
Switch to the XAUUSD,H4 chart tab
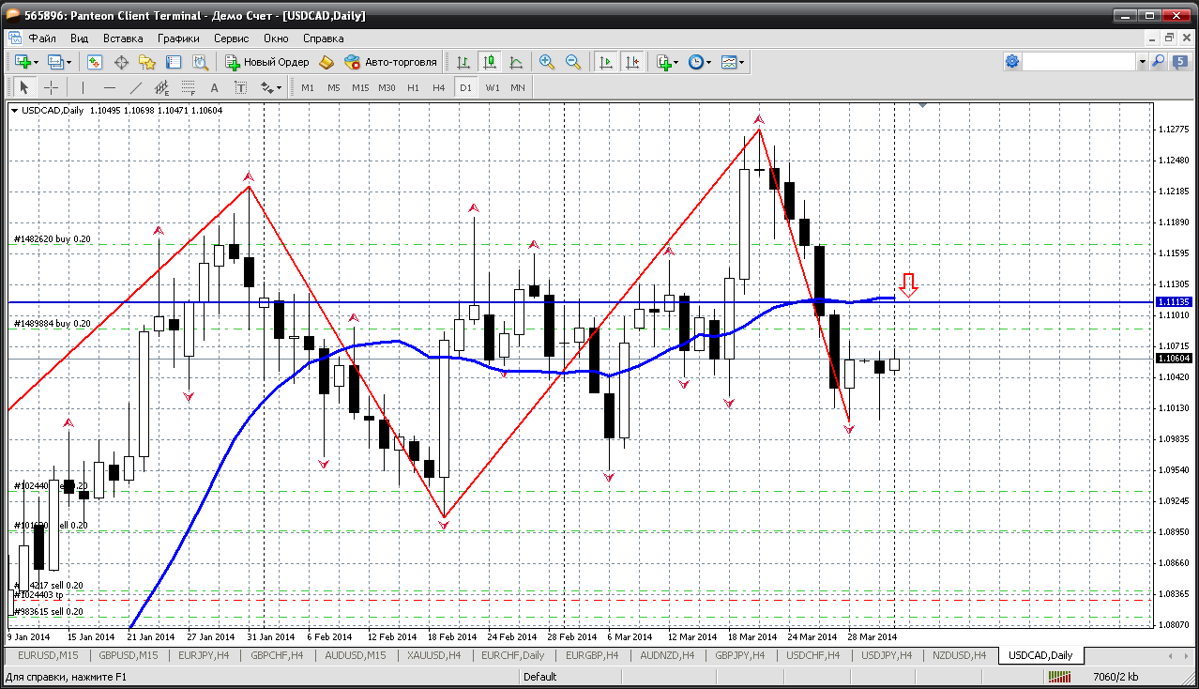point(433,655)
